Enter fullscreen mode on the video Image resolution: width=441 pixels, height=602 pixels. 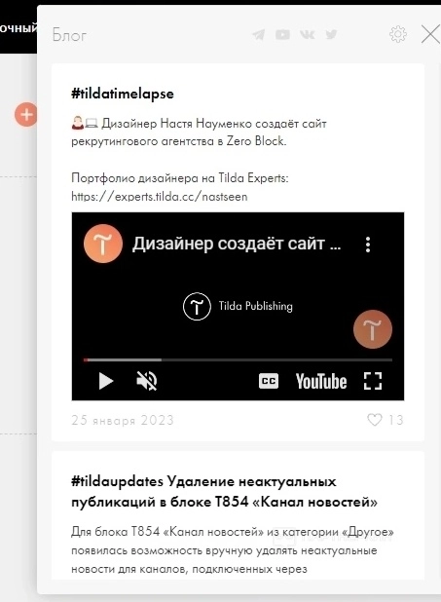tap(373, 381)
